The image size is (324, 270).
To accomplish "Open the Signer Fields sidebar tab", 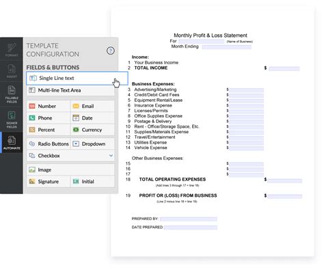I will point(12,119).
